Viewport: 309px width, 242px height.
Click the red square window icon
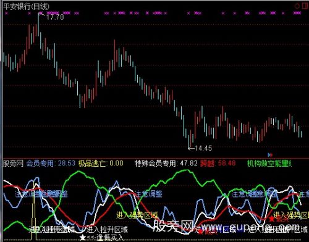tap(305, 6)
